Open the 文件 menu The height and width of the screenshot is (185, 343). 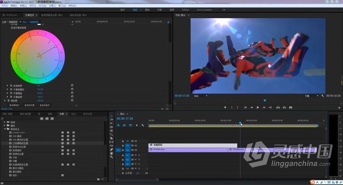click(4, 5)
